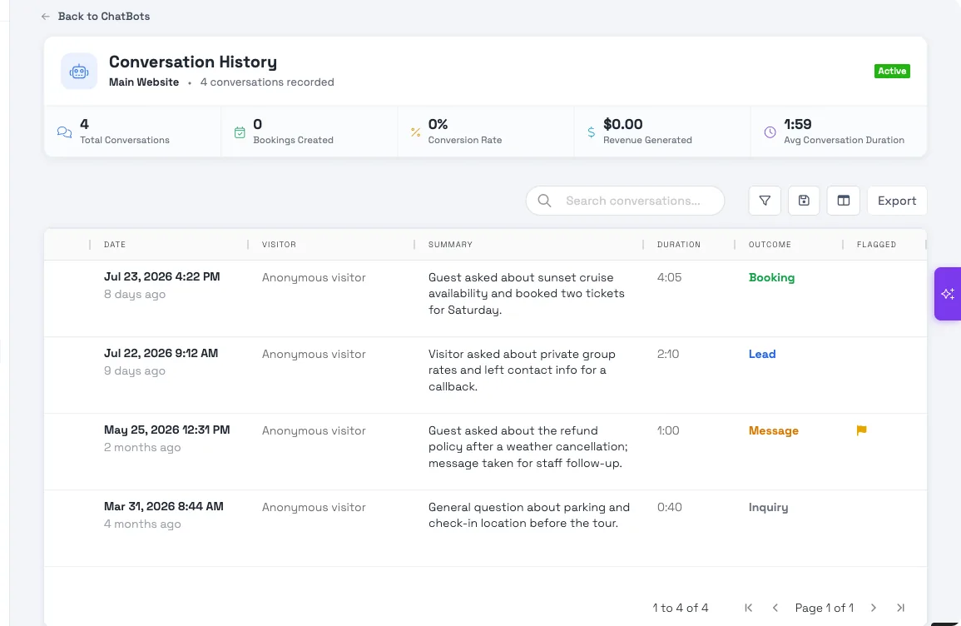
Task: Open the Jul 22, 2026 9:12 AM conversation
Action: point(485,375)
